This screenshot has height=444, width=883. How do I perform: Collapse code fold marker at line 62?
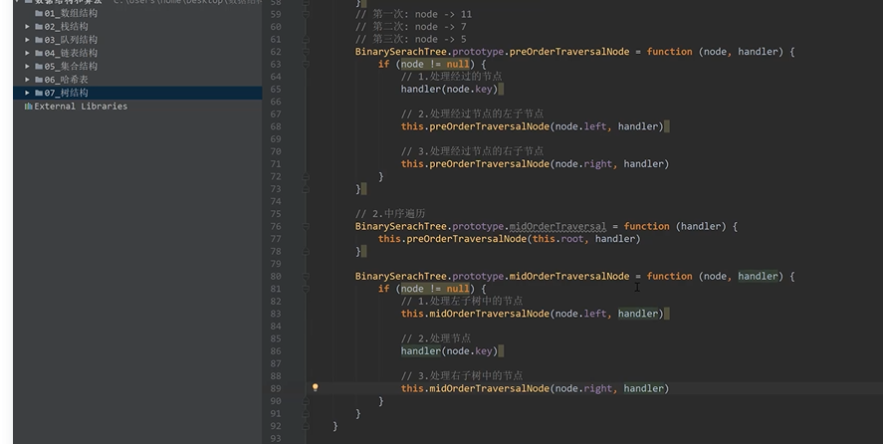pyautogui.click(x=306, y=52)
